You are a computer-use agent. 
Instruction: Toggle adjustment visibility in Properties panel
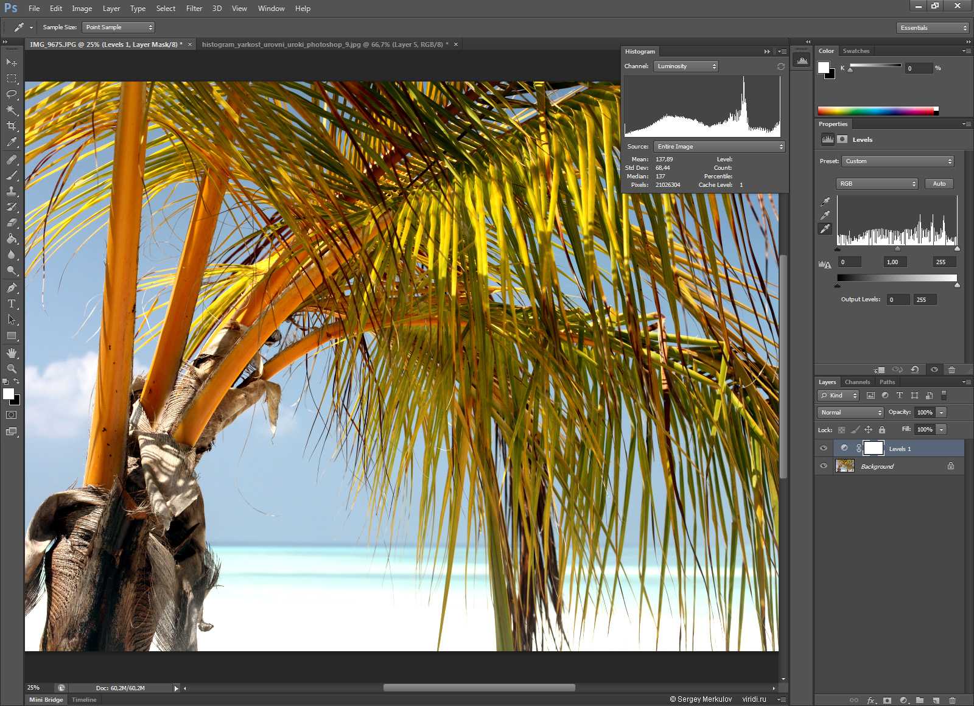[934, 369]
